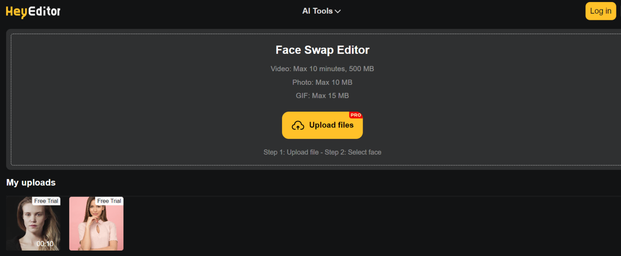This screenshot has width=621, height=256.
Task: Click the Photo: Max 10 MB text
Action: [x=322, y=82]
